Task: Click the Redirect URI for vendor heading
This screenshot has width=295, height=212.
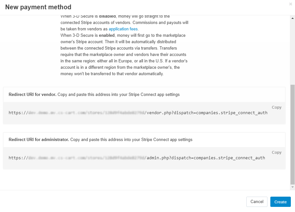Action: coord(32,94)
